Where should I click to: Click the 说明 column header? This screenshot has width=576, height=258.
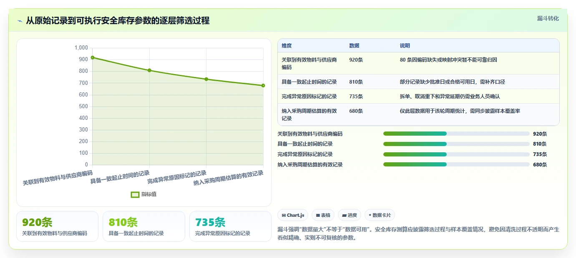coord(405,45)
